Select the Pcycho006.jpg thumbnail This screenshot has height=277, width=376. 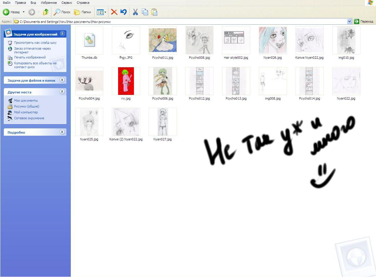(163, 81)
